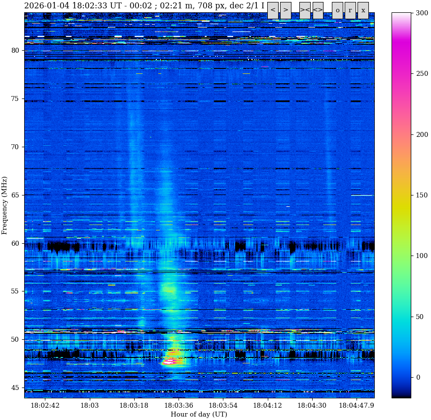Click the 60 MHz frequency tick label
This screenshot has width=431, height=420.
[x=14, y=243]
